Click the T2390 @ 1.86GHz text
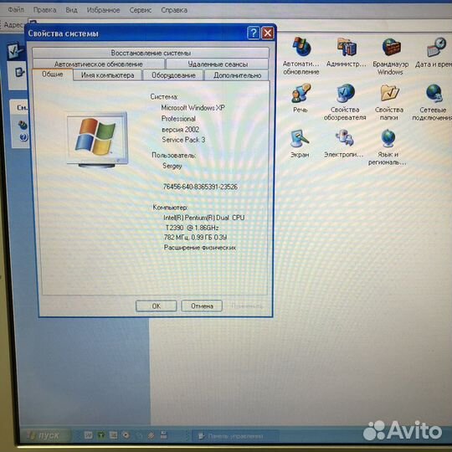 [x=192, y=228]
